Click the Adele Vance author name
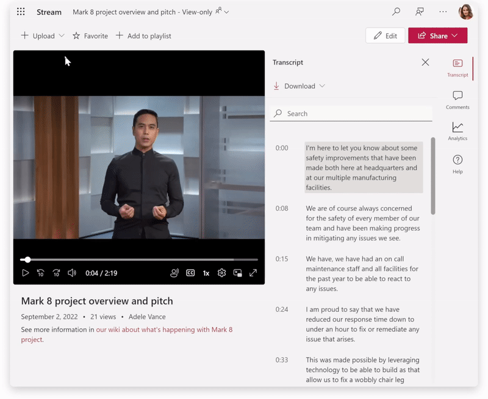Image resolution: width=488 pixels, height=399 pixels. 147,317
